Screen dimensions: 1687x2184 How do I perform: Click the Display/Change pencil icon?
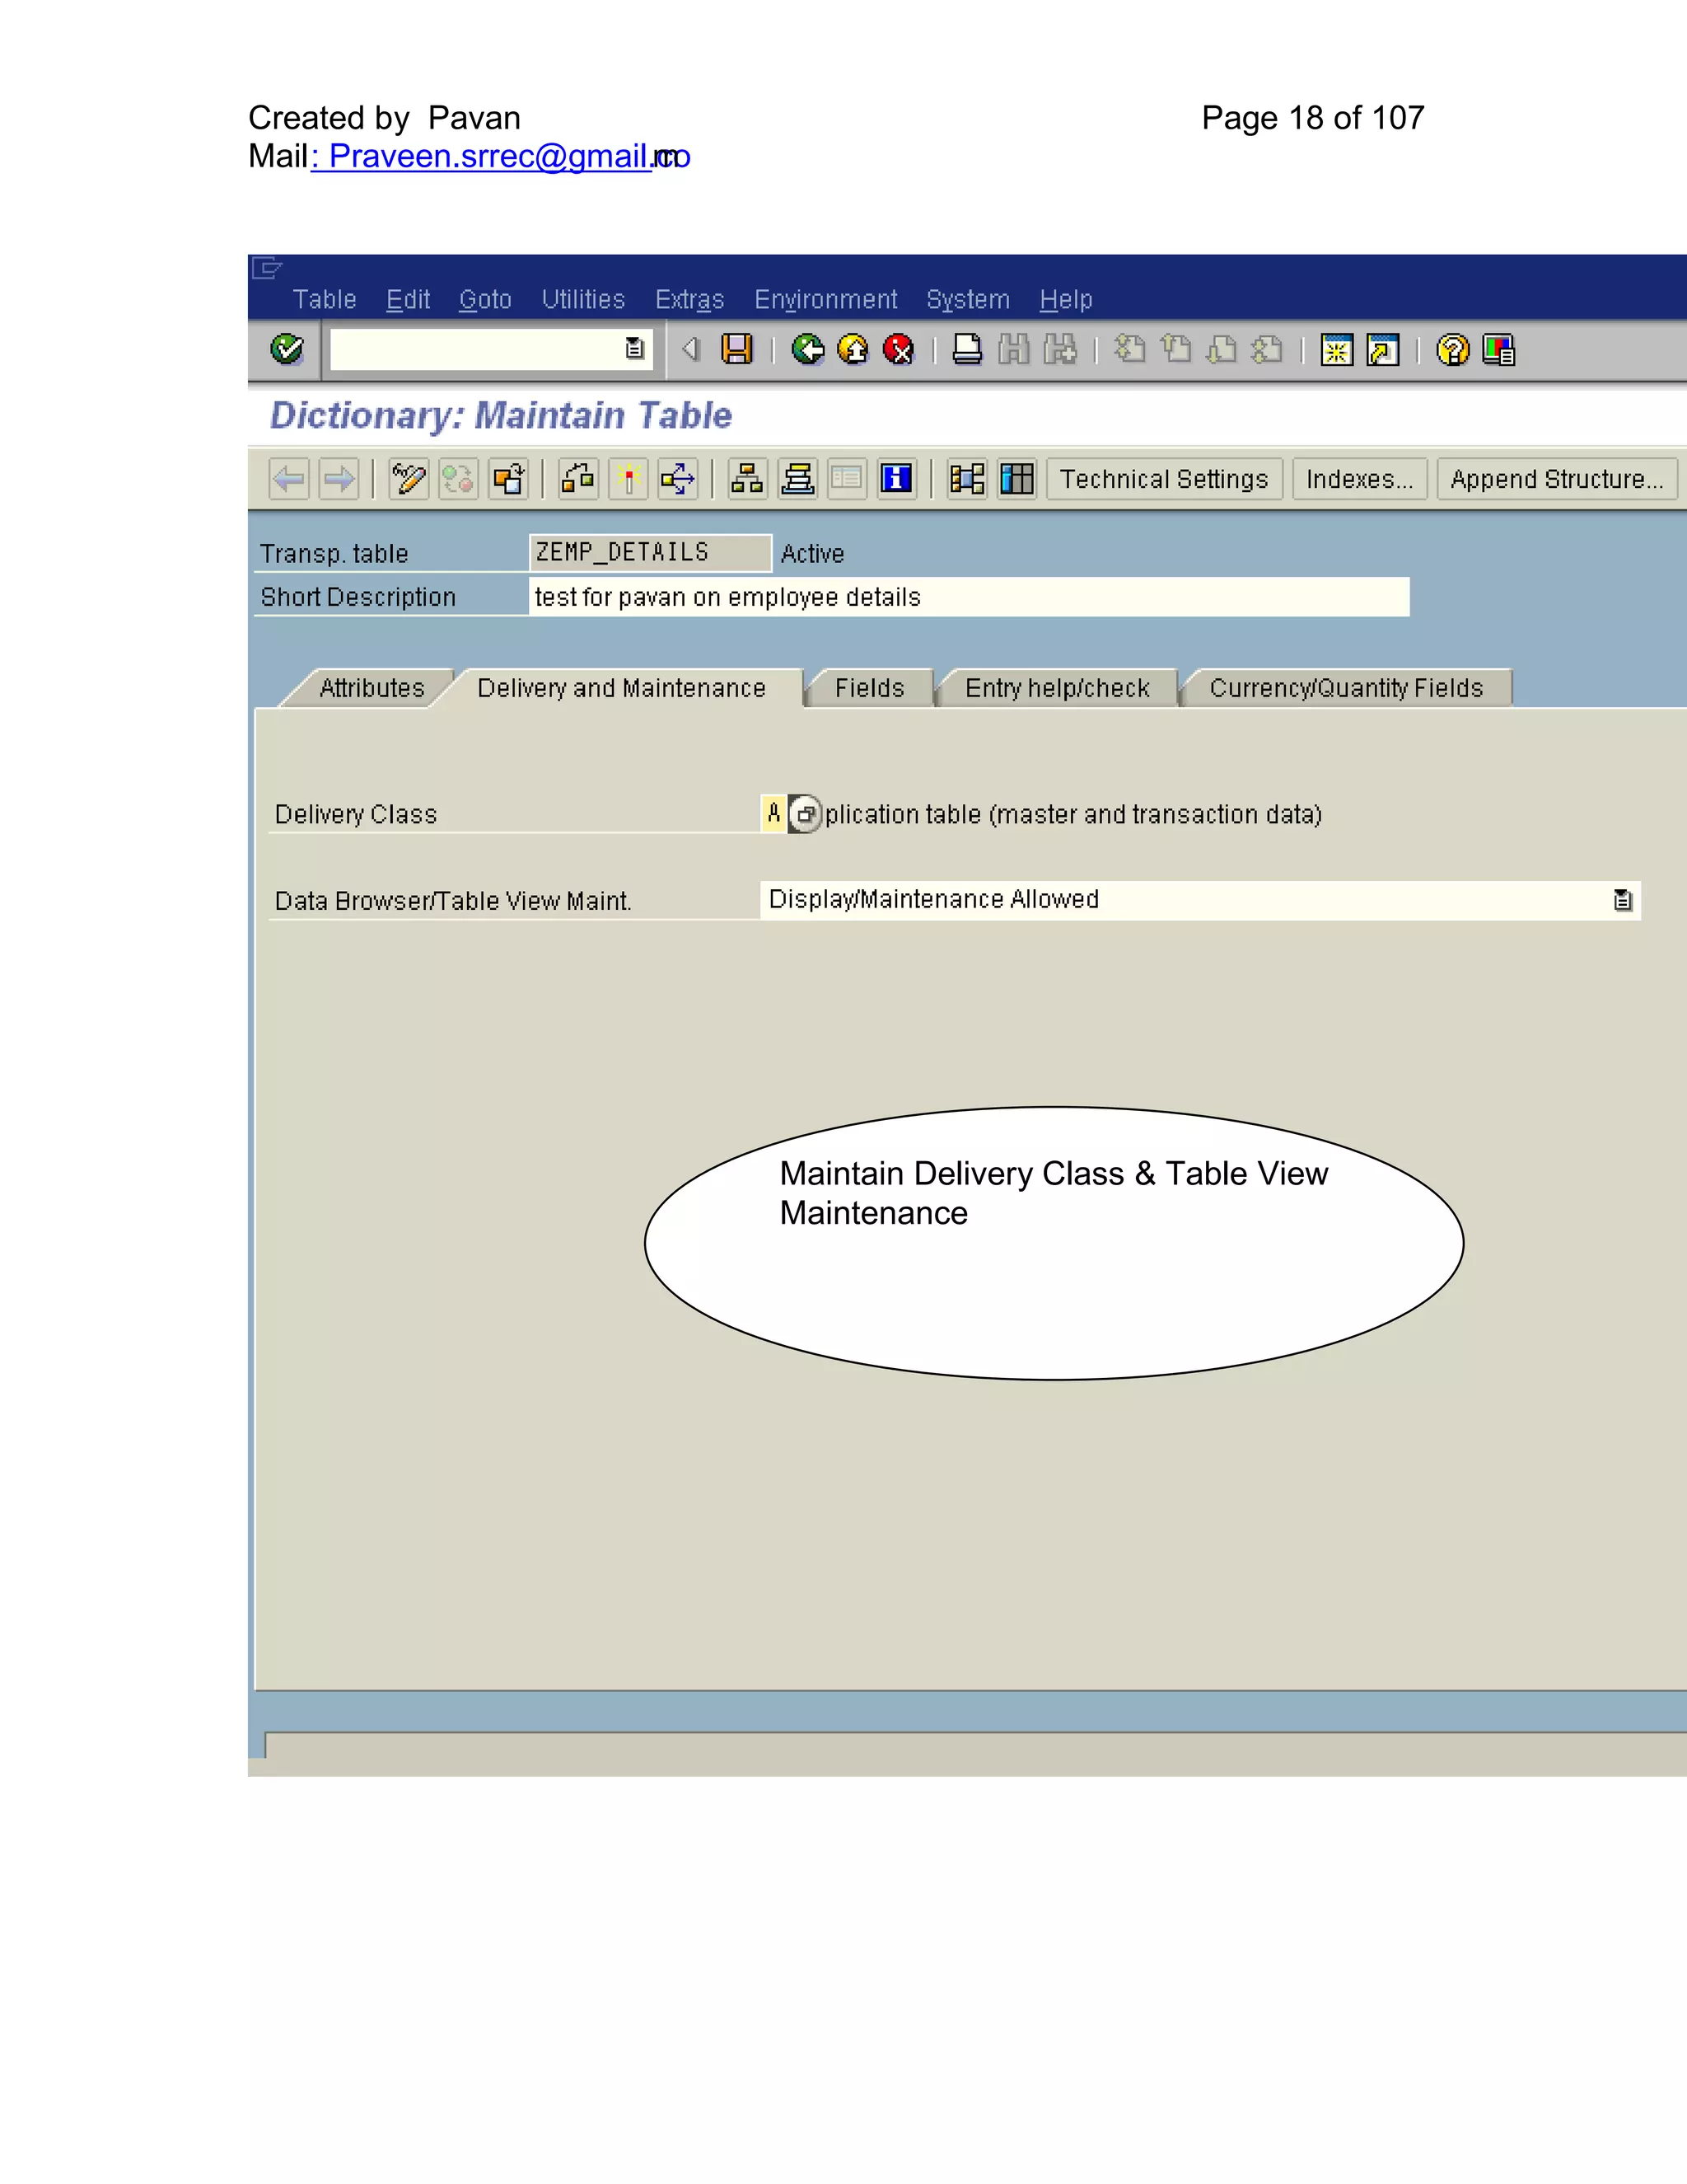pyautogui.click(x=409, y=479)
